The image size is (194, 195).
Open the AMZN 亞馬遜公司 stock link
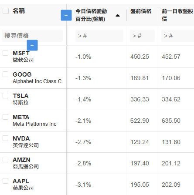coord(26,163)
